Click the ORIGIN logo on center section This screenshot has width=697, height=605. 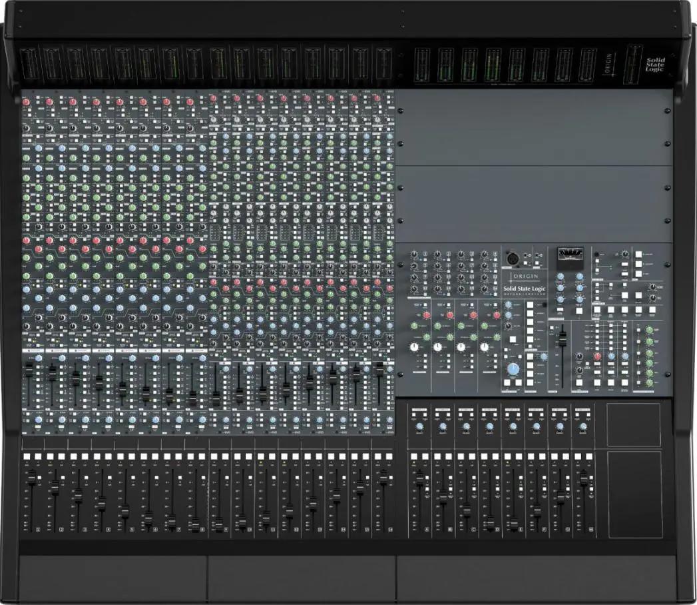tap(525, 276)
